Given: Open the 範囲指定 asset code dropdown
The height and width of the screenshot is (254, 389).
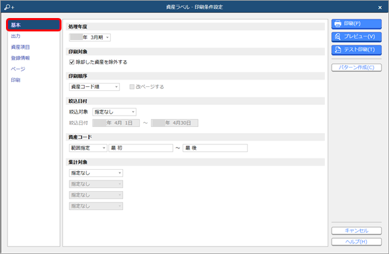Looking at the screenshot, I should [x=88, y=148].
